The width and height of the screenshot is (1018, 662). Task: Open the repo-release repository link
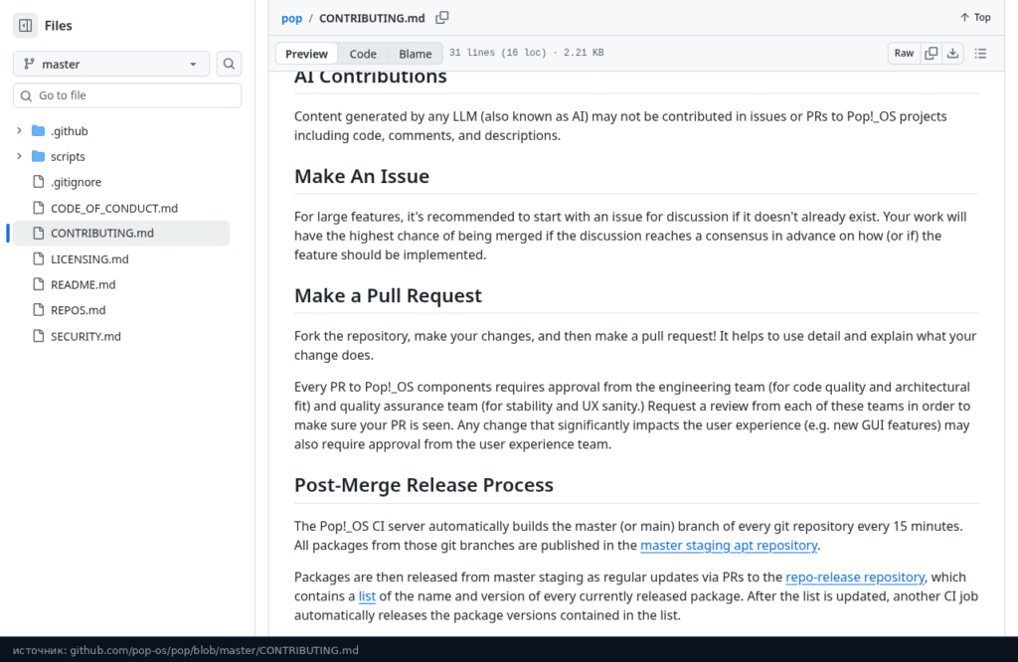click(x=854, y=577)
